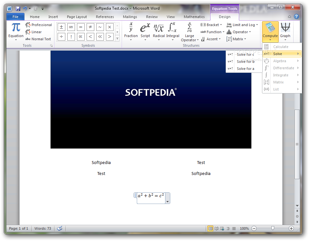309x241 pixels.
Task: Expand the Symbols gallery More arrow
Action: [117, 38]
